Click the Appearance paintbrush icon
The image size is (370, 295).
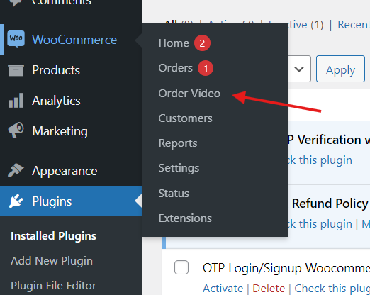coord(16,170)
